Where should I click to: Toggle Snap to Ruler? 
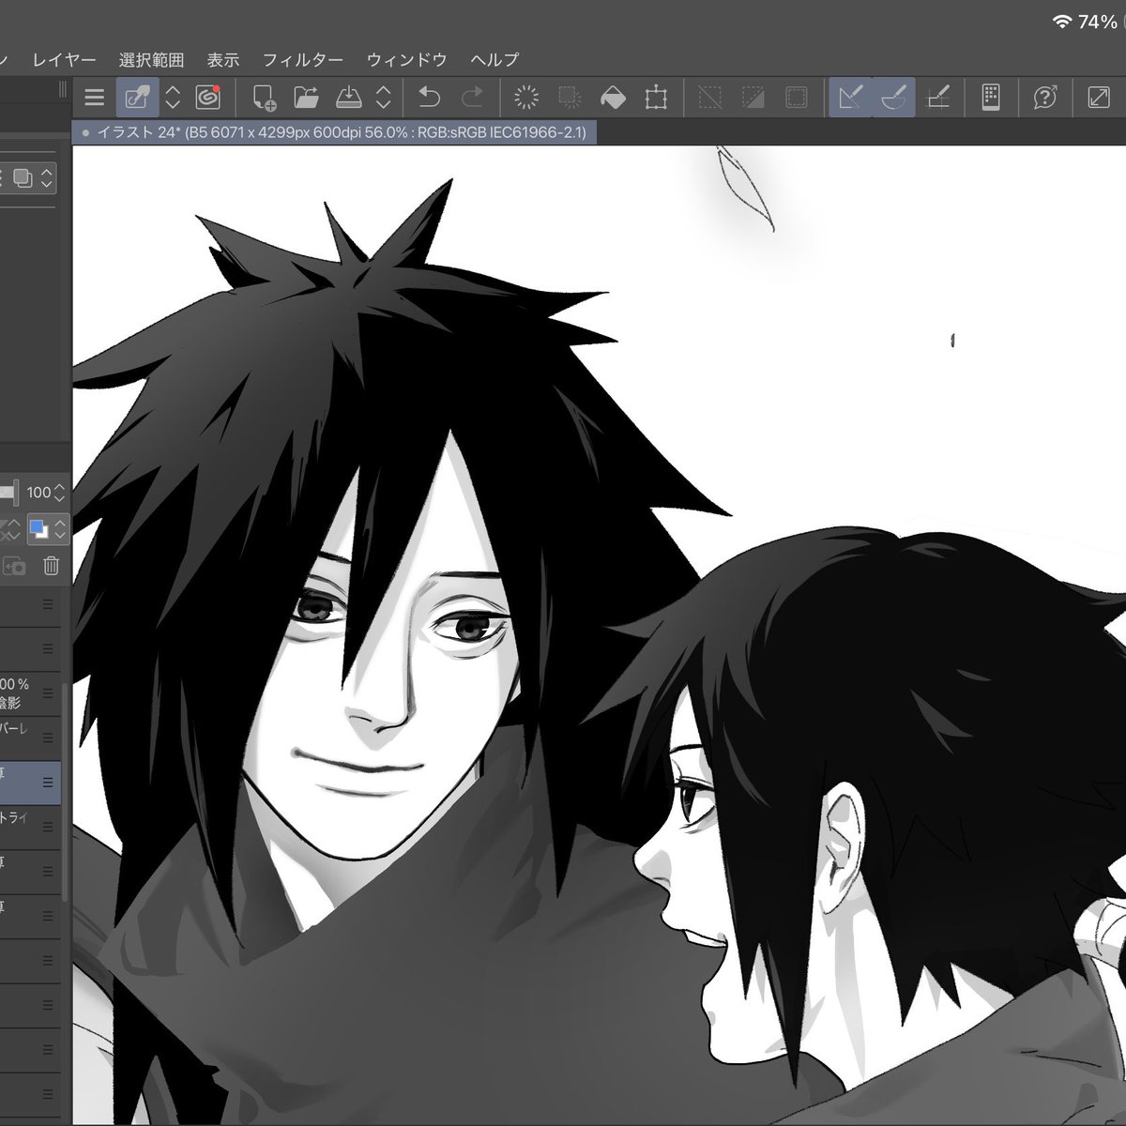[x=850, y=98]
